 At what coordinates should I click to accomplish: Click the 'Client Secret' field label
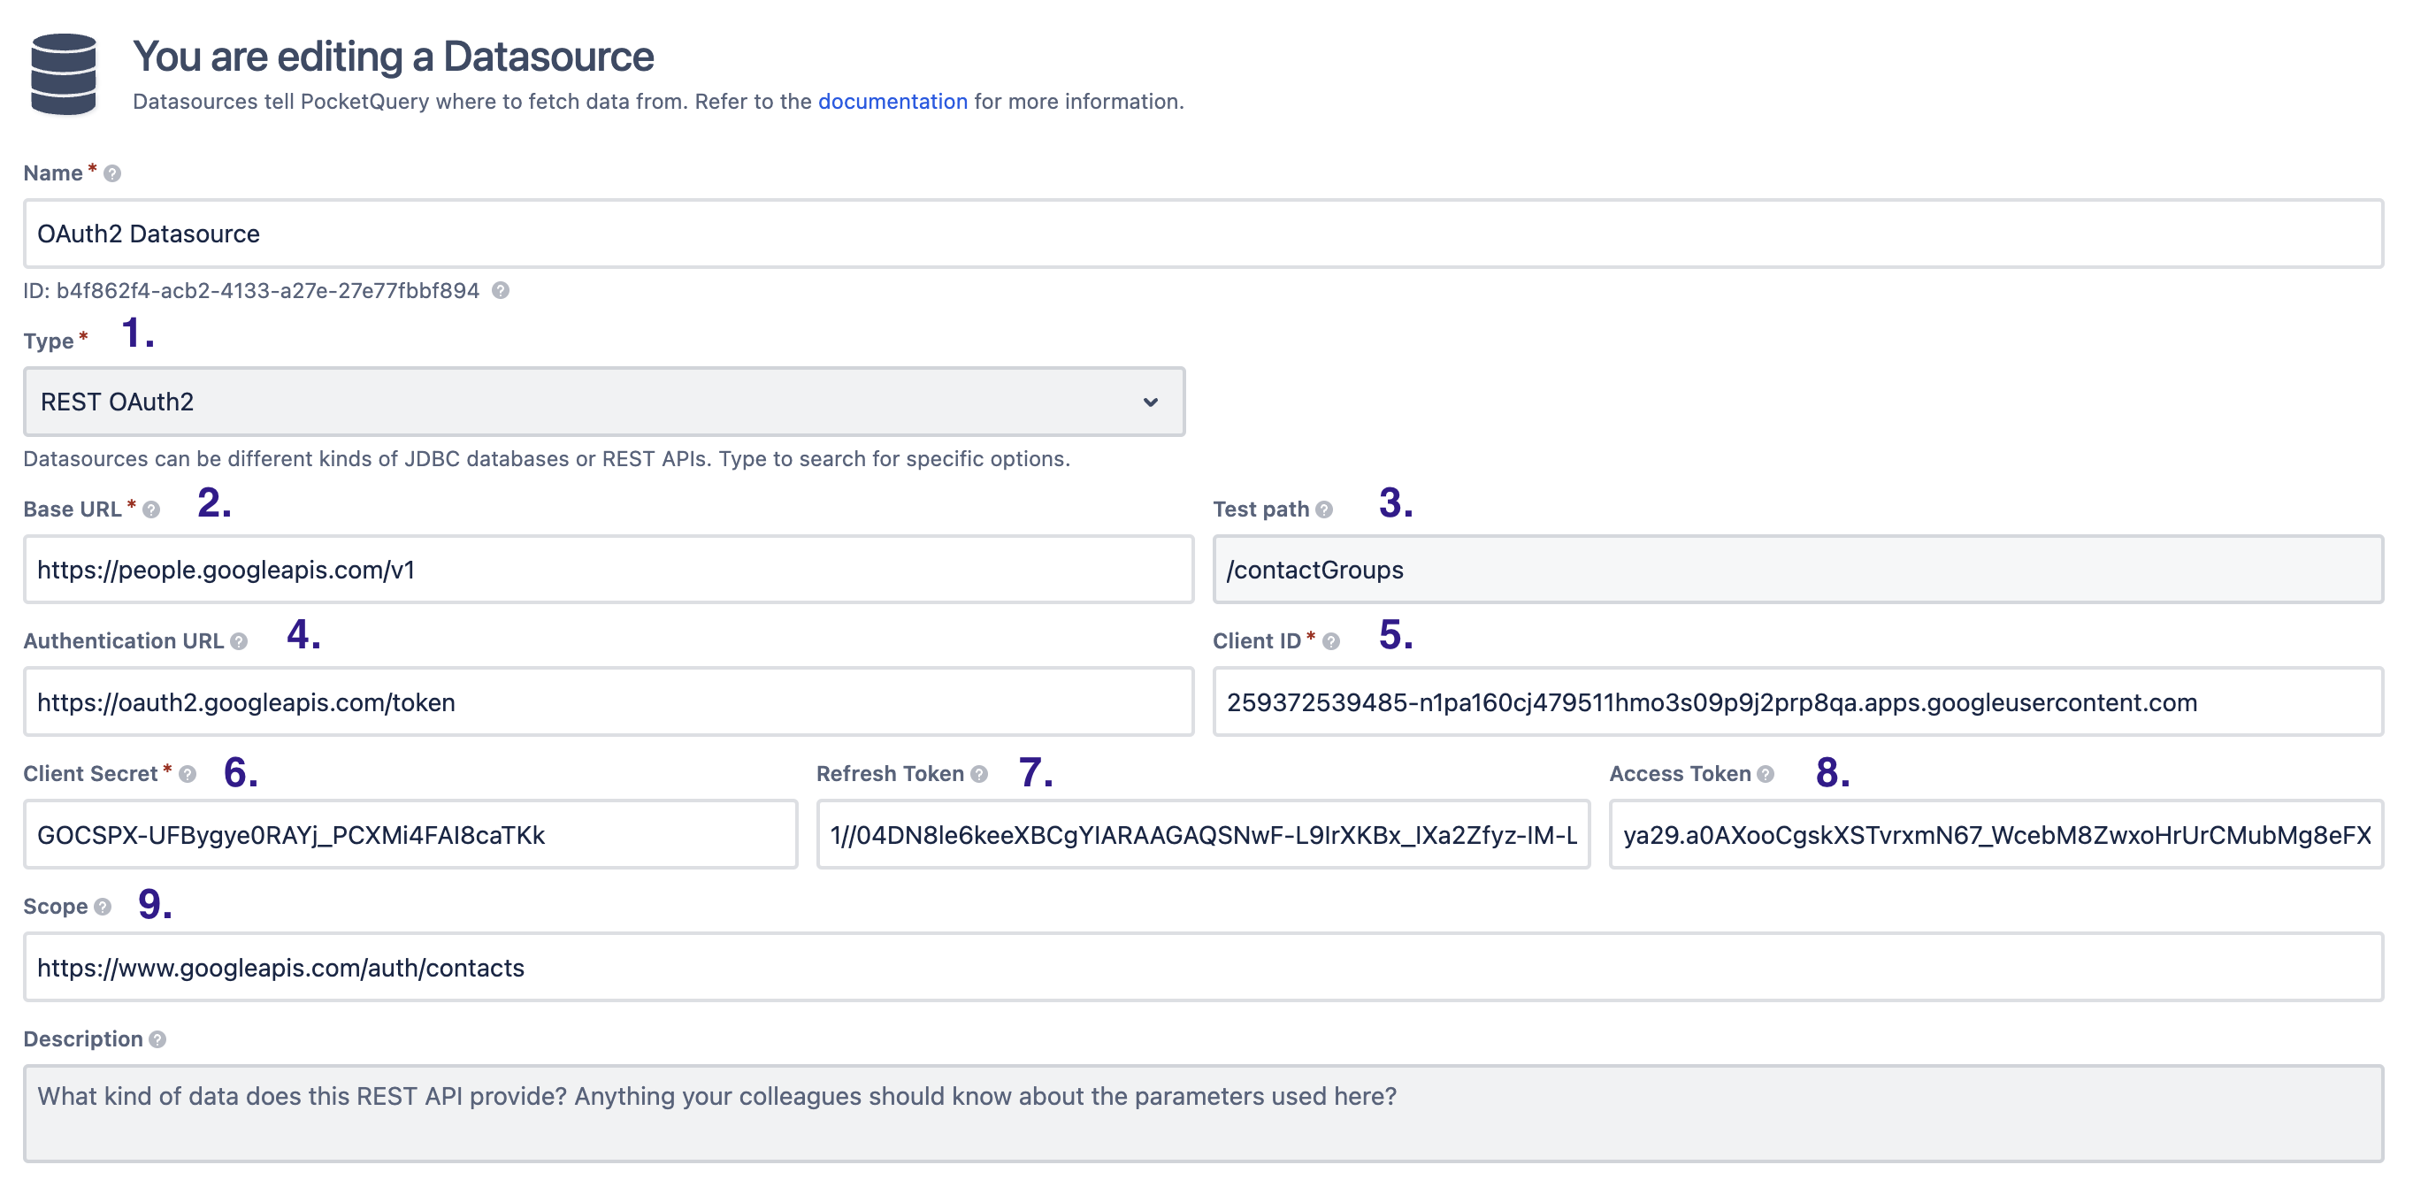tap(91, 775)
